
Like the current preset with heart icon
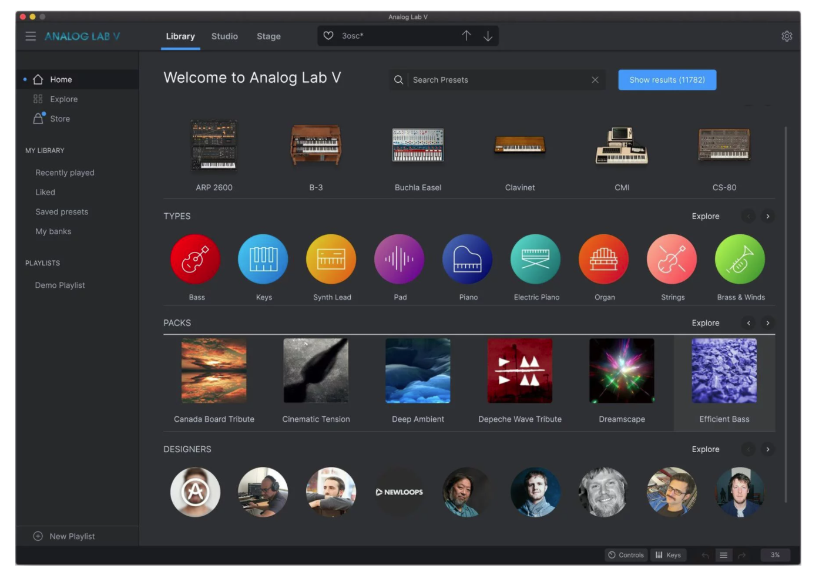pos(328,36)
